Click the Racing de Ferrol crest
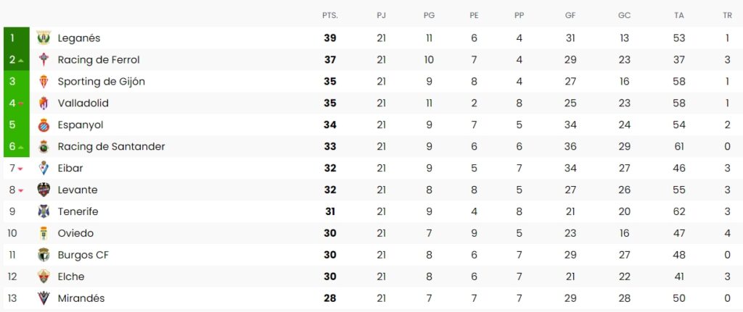This screenshot has height=312, width=743. click(x=44, y=60)
